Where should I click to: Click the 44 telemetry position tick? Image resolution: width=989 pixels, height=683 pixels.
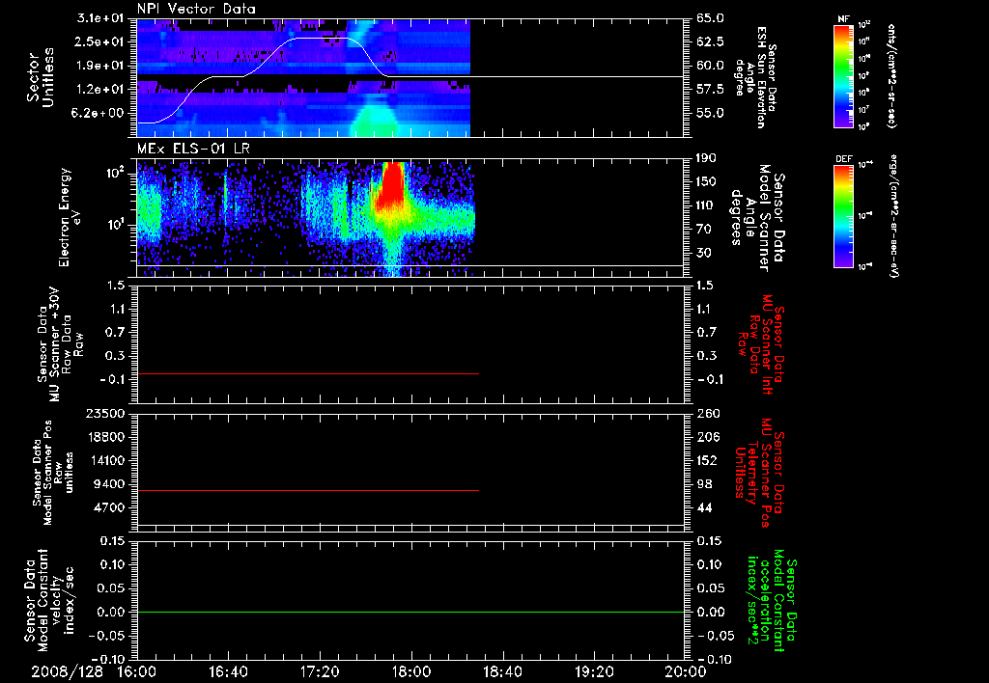tap(704, 507)
